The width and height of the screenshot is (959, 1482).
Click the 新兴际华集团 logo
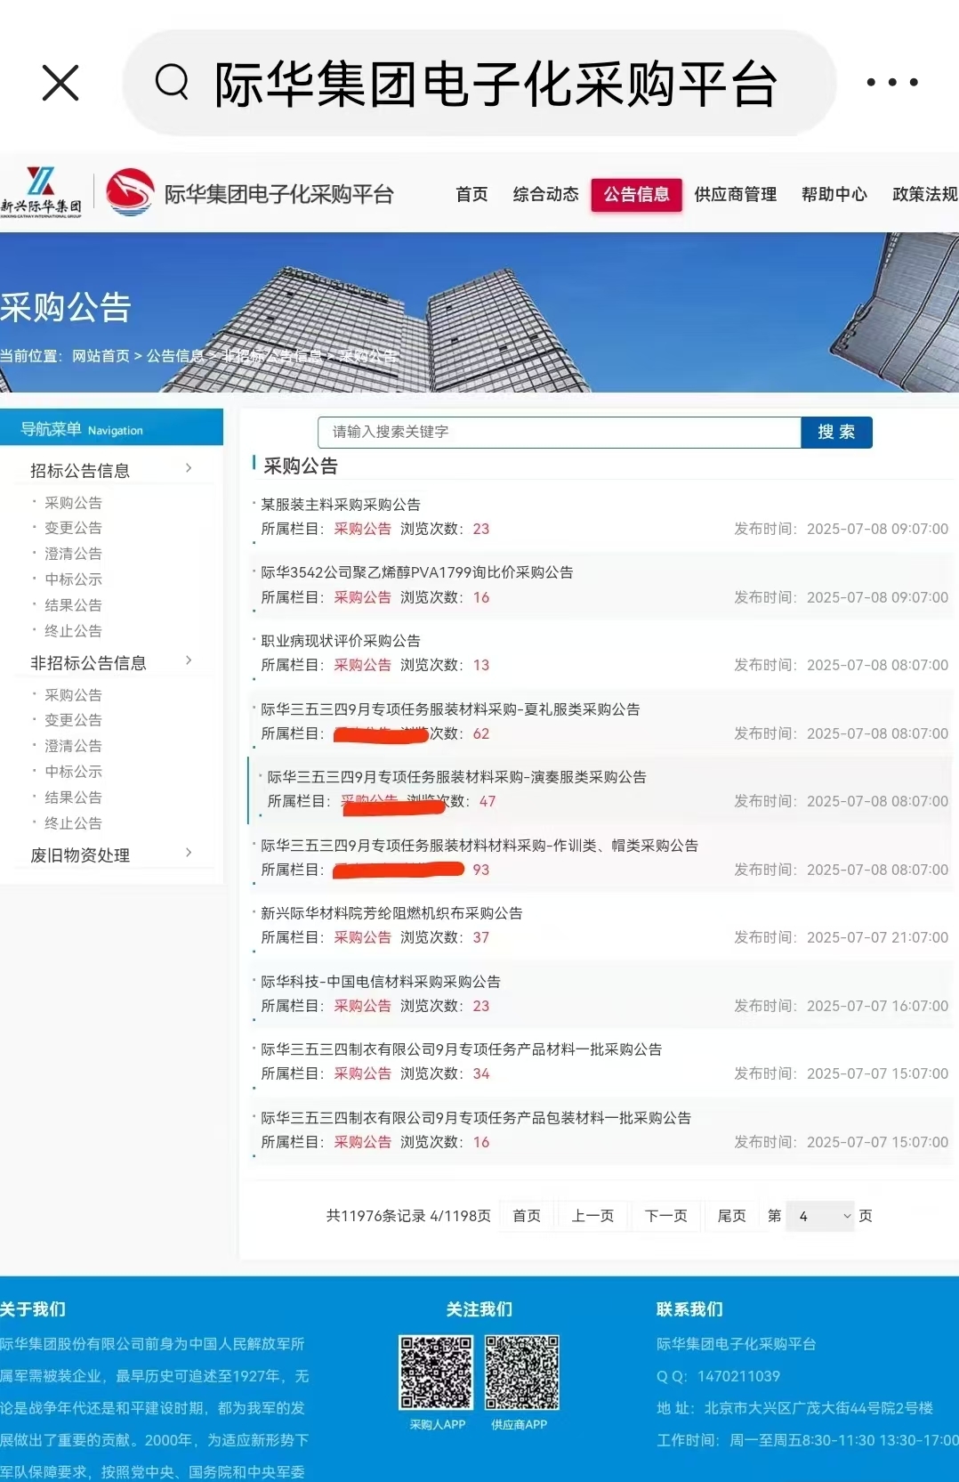point(41,192)
